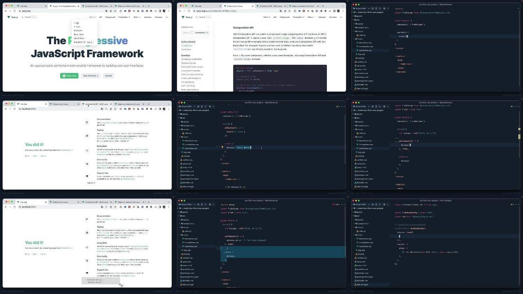Click the Tooling icon on the Hello World localhost page

tap(87, 135)
